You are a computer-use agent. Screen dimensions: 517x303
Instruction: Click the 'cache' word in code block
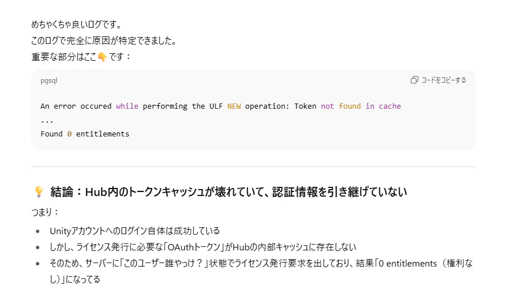pyautogui.click(x=390, y=106)
